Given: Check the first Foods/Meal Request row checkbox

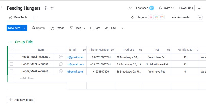Looking at the screenshot, I should [x=12, y=57].
